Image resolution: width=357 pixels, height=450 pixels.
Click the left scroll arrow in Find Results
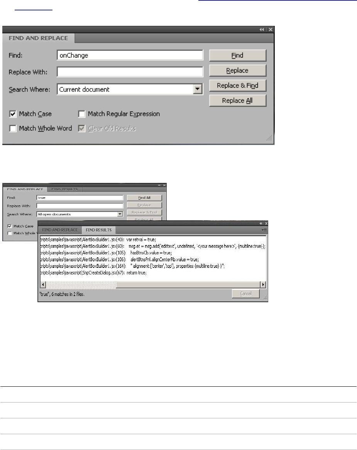click(x=43, y=285)
